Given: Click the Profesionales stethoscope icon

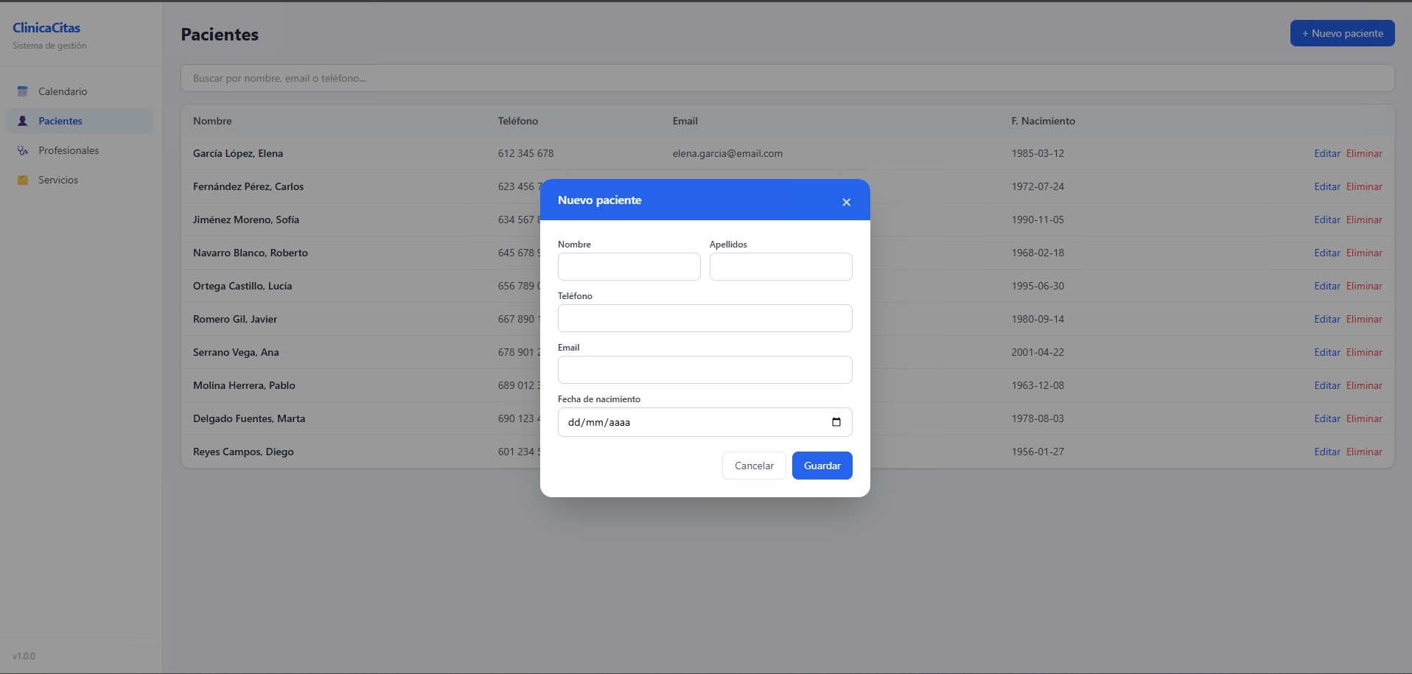Looking at the screenshot, I should 23,150.
